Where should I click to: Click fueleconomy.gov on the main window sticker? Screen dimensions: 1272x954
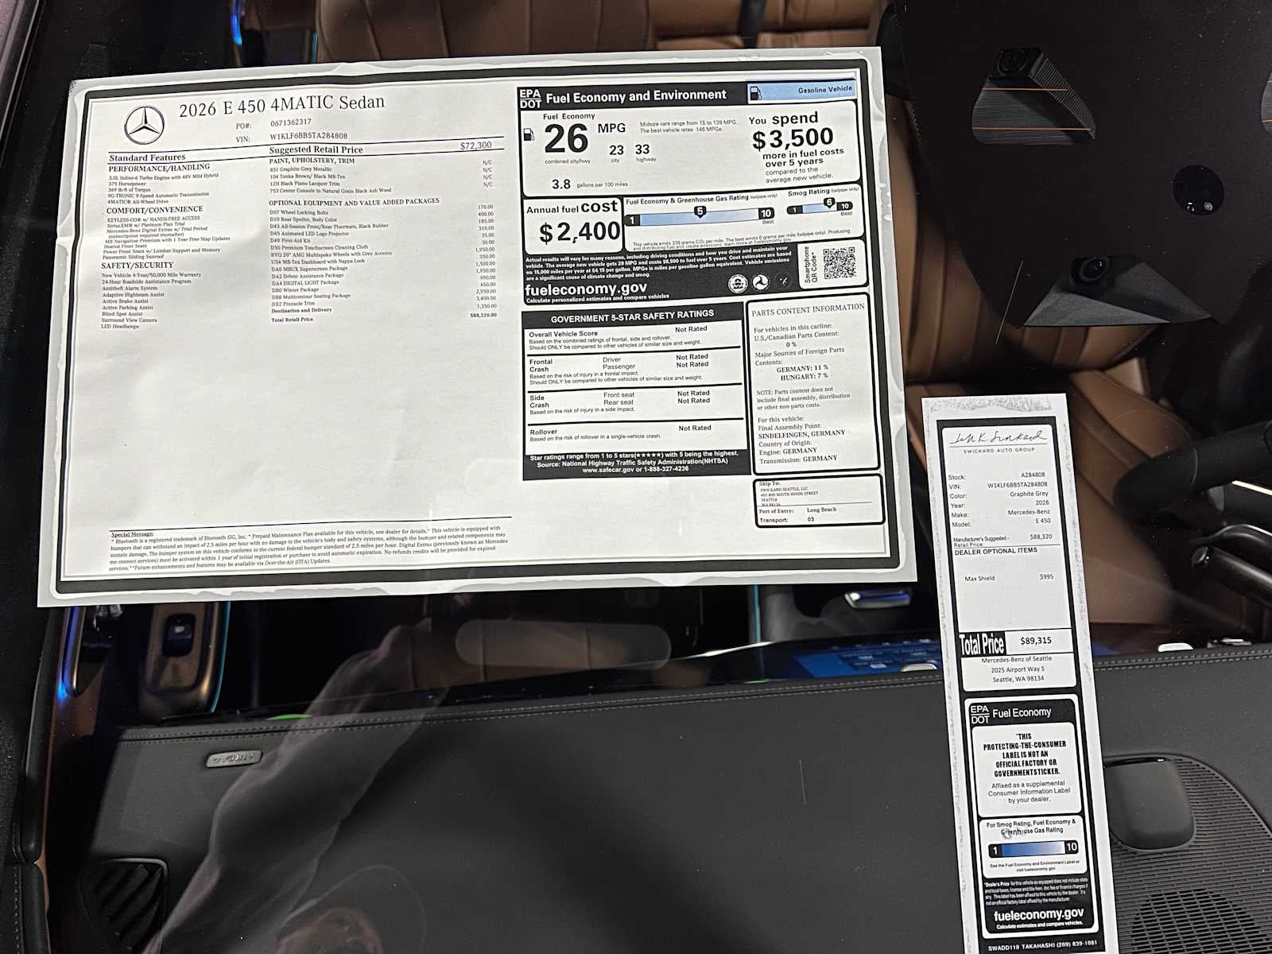(x=586, y=289)
